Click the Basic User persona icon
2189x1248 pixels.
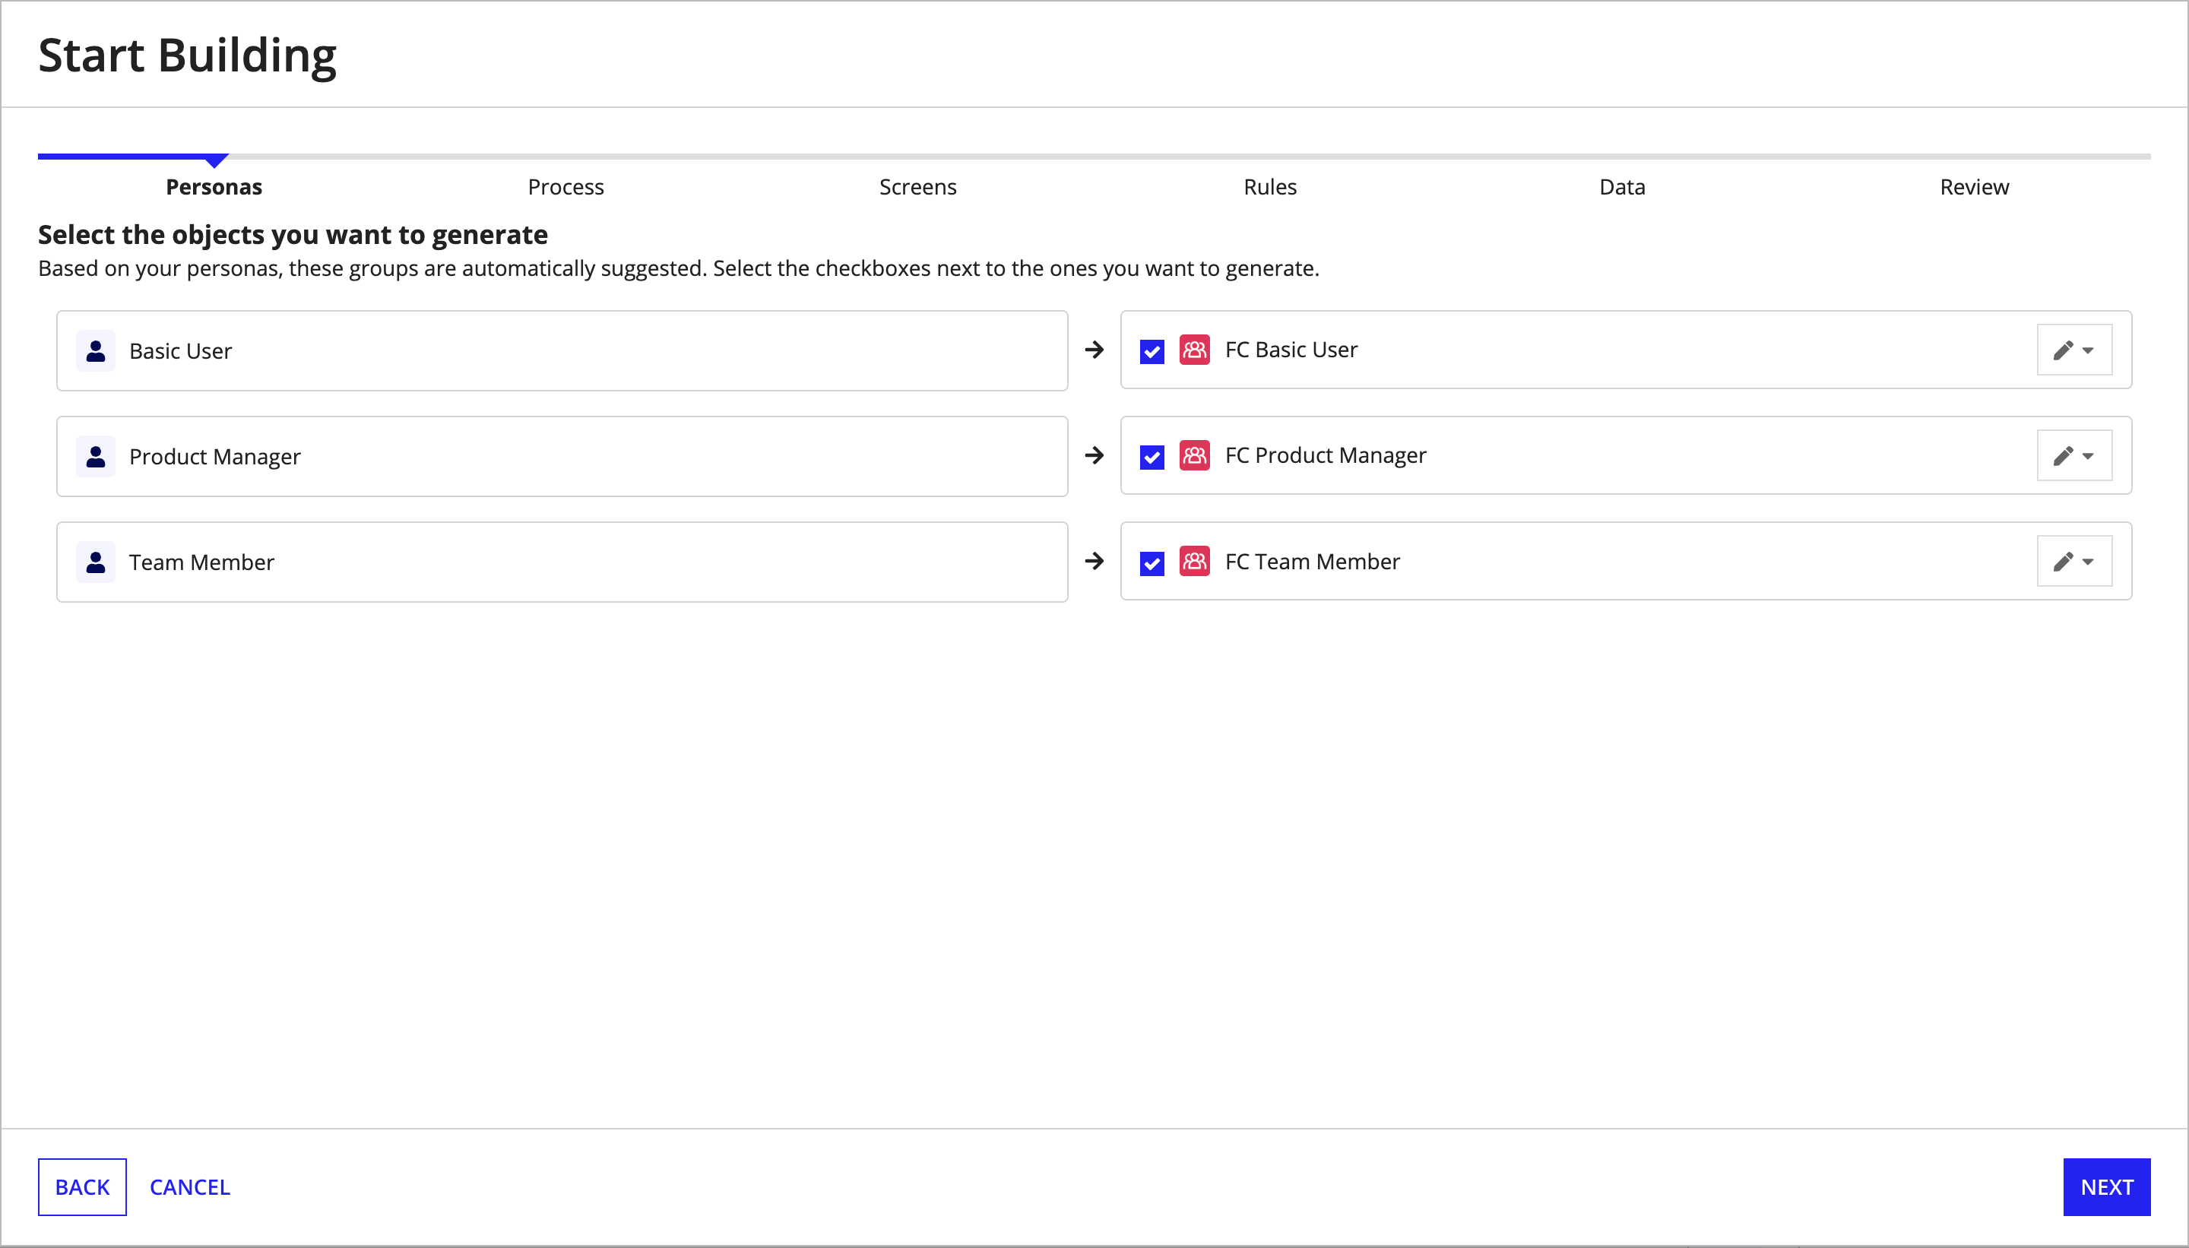(x=96, y=350)
